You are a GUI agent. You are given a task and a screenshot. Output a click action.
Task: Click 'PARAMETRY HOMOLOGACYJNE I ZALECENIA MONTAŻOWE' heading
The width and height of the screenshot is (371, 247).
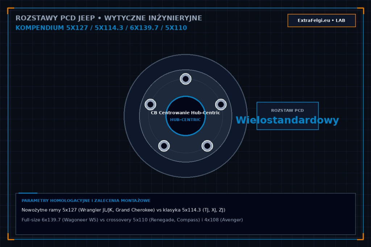tap(86, 201)
